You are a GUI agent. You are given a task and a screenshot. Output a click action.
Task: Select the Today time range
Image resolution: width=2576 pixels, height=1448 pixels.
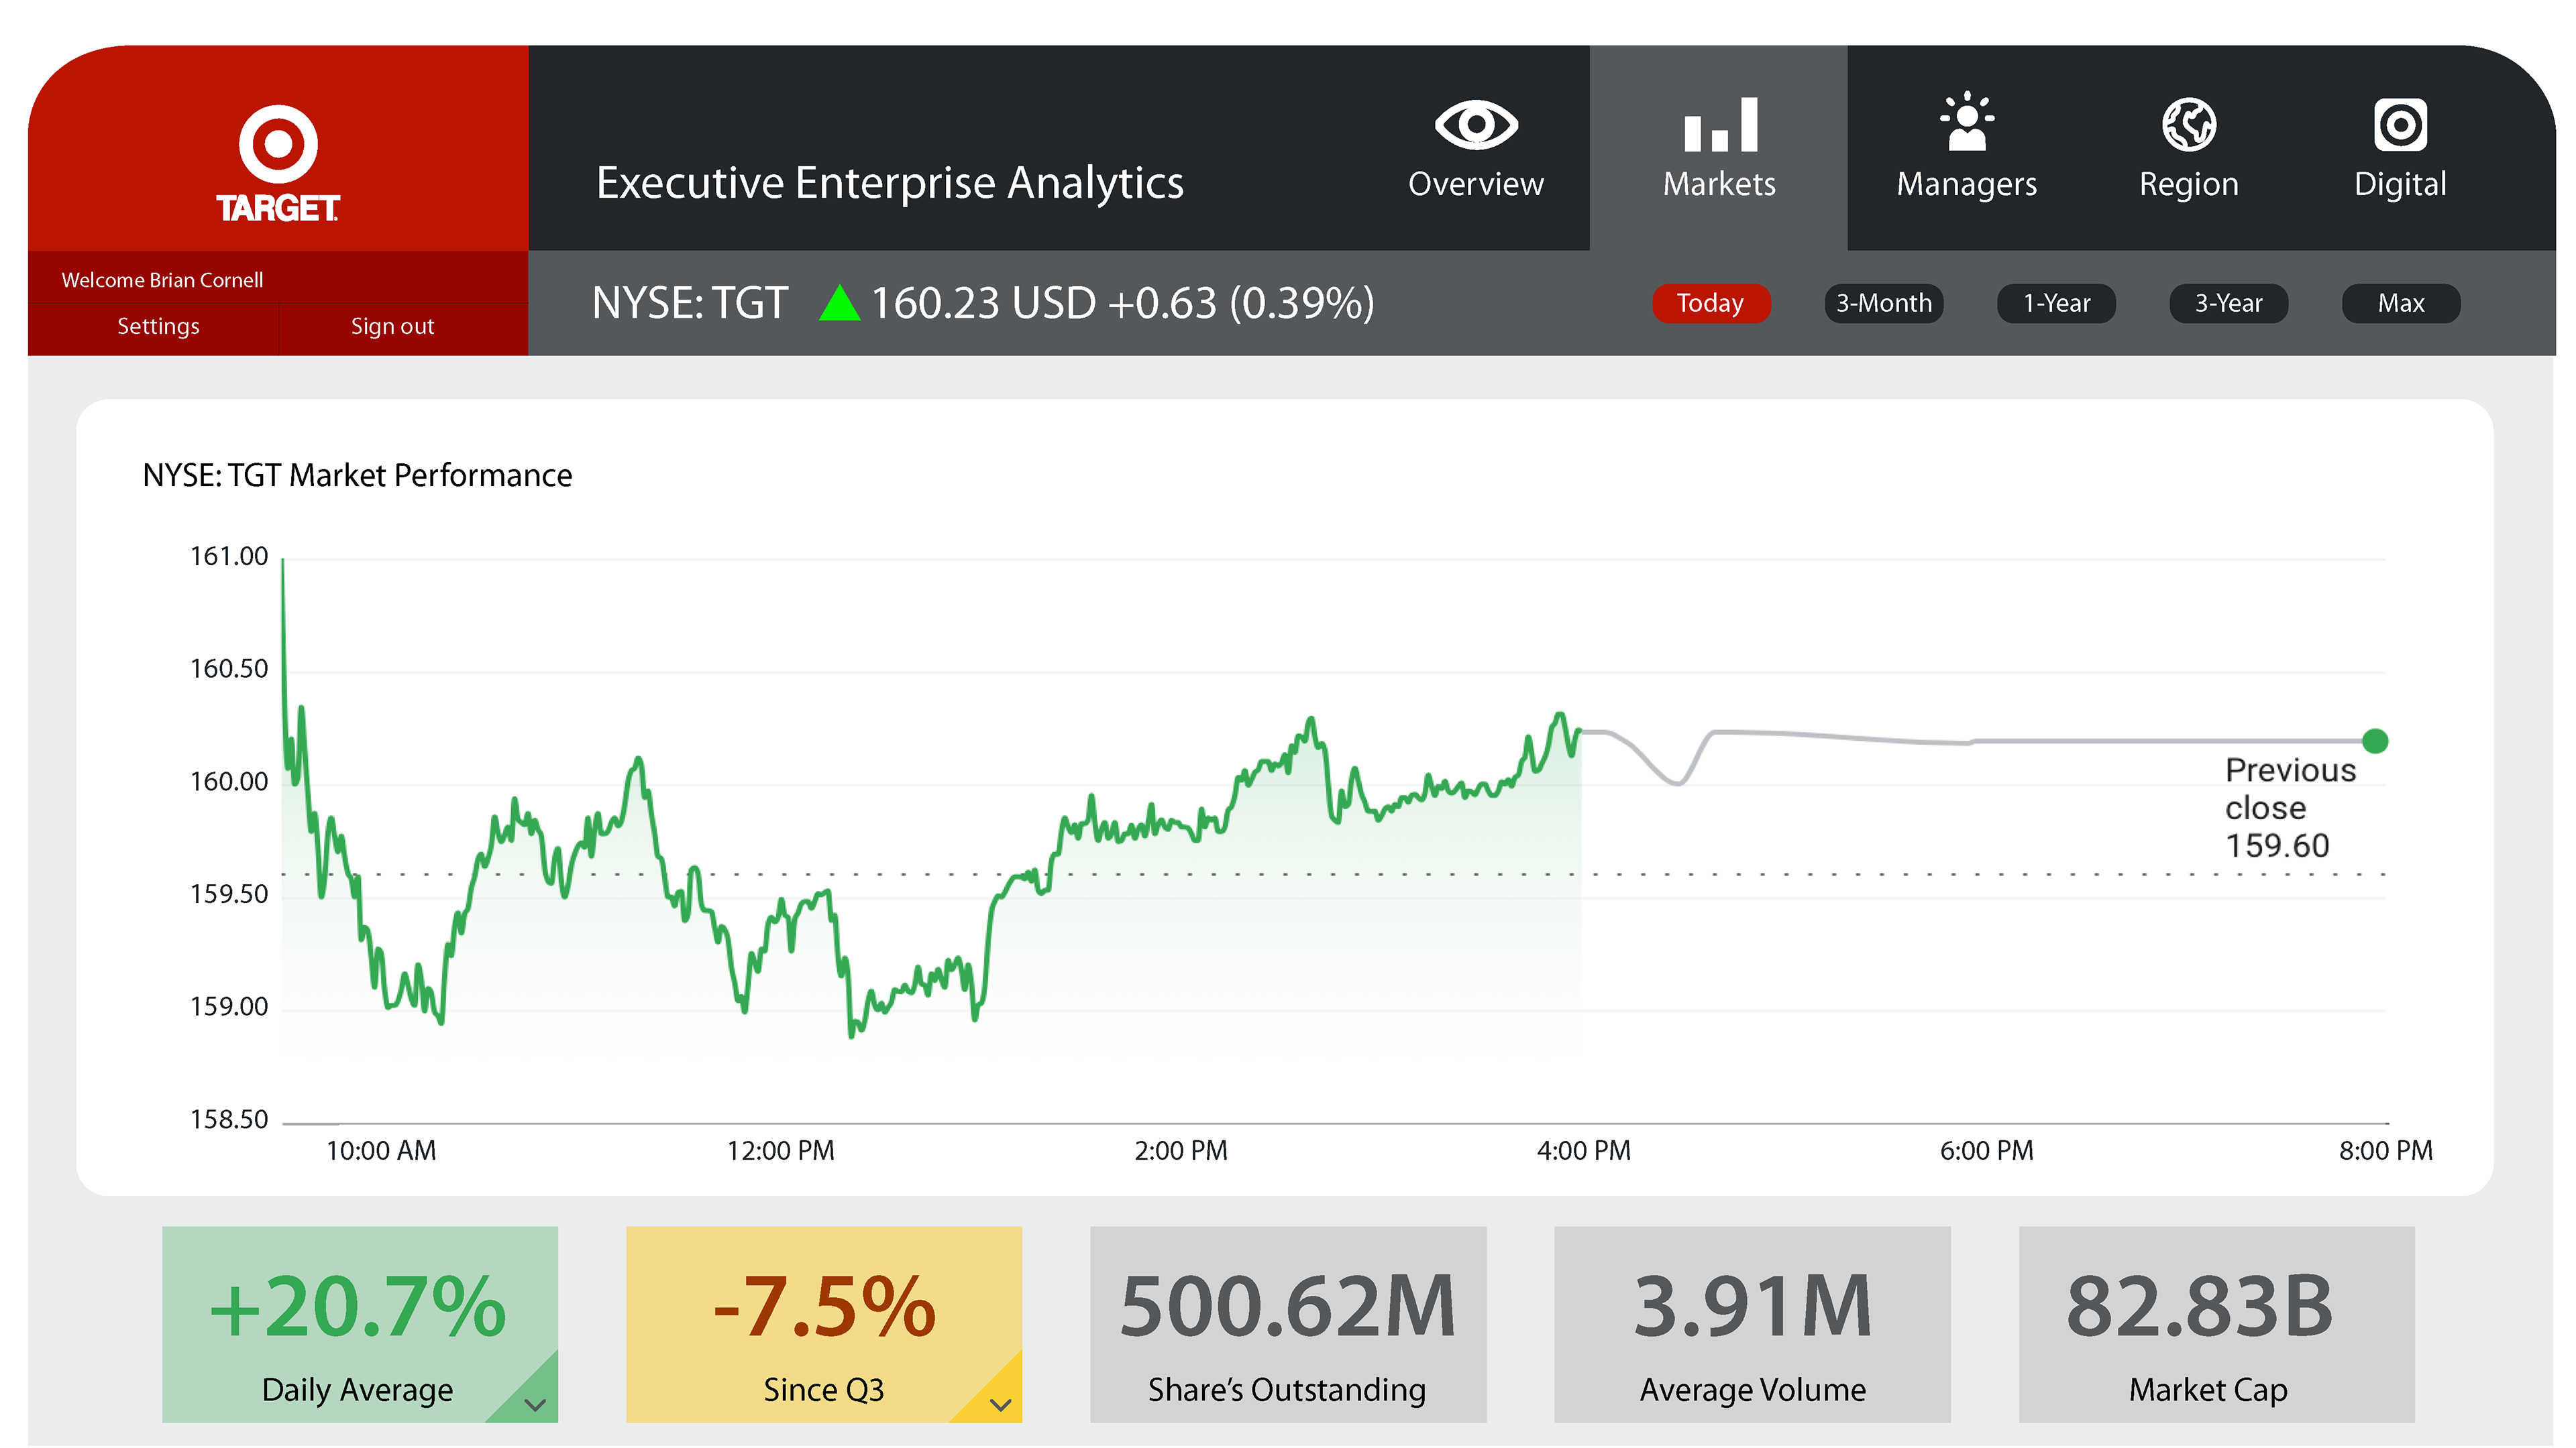[1711, 303]
